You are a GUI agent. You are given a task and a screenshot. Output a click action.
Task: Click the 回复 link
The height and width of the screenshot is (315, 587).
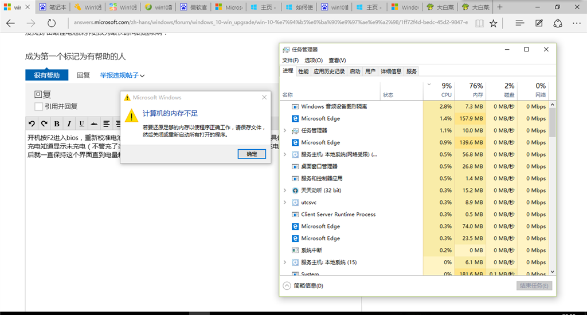click(x=83, y=75)
